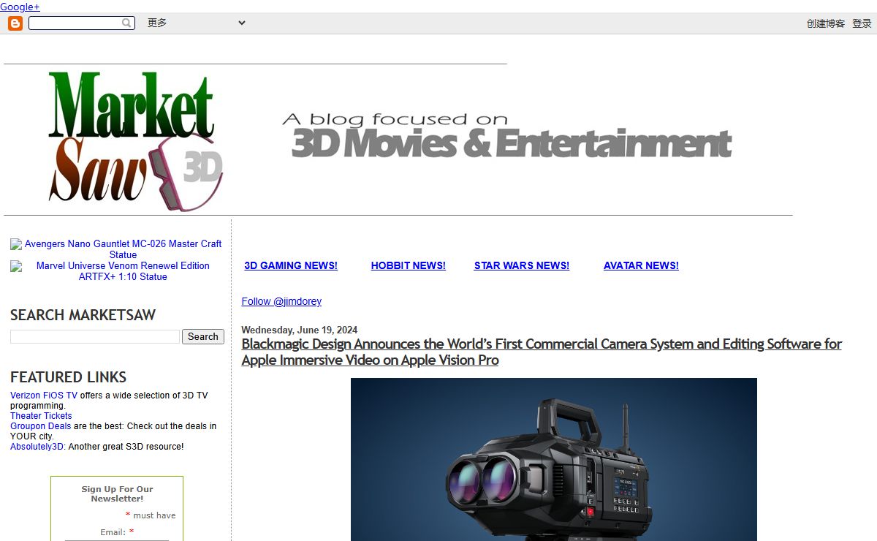Open the Groupon Deals link

click(40, 426)
